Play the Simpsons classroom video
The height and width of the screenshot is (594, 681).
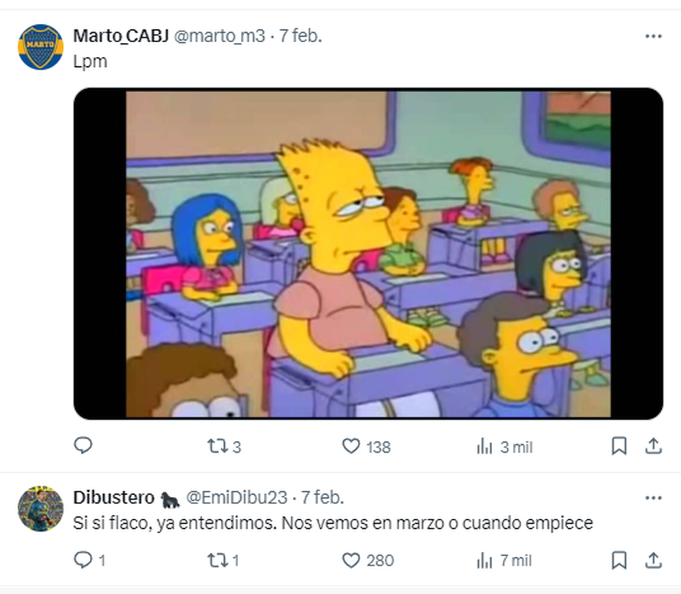click(x=368, y=254)
